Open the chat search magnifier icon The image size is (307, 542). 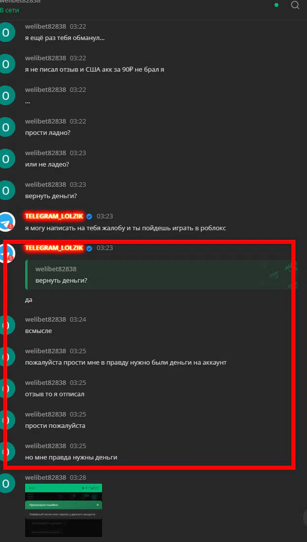295,5
